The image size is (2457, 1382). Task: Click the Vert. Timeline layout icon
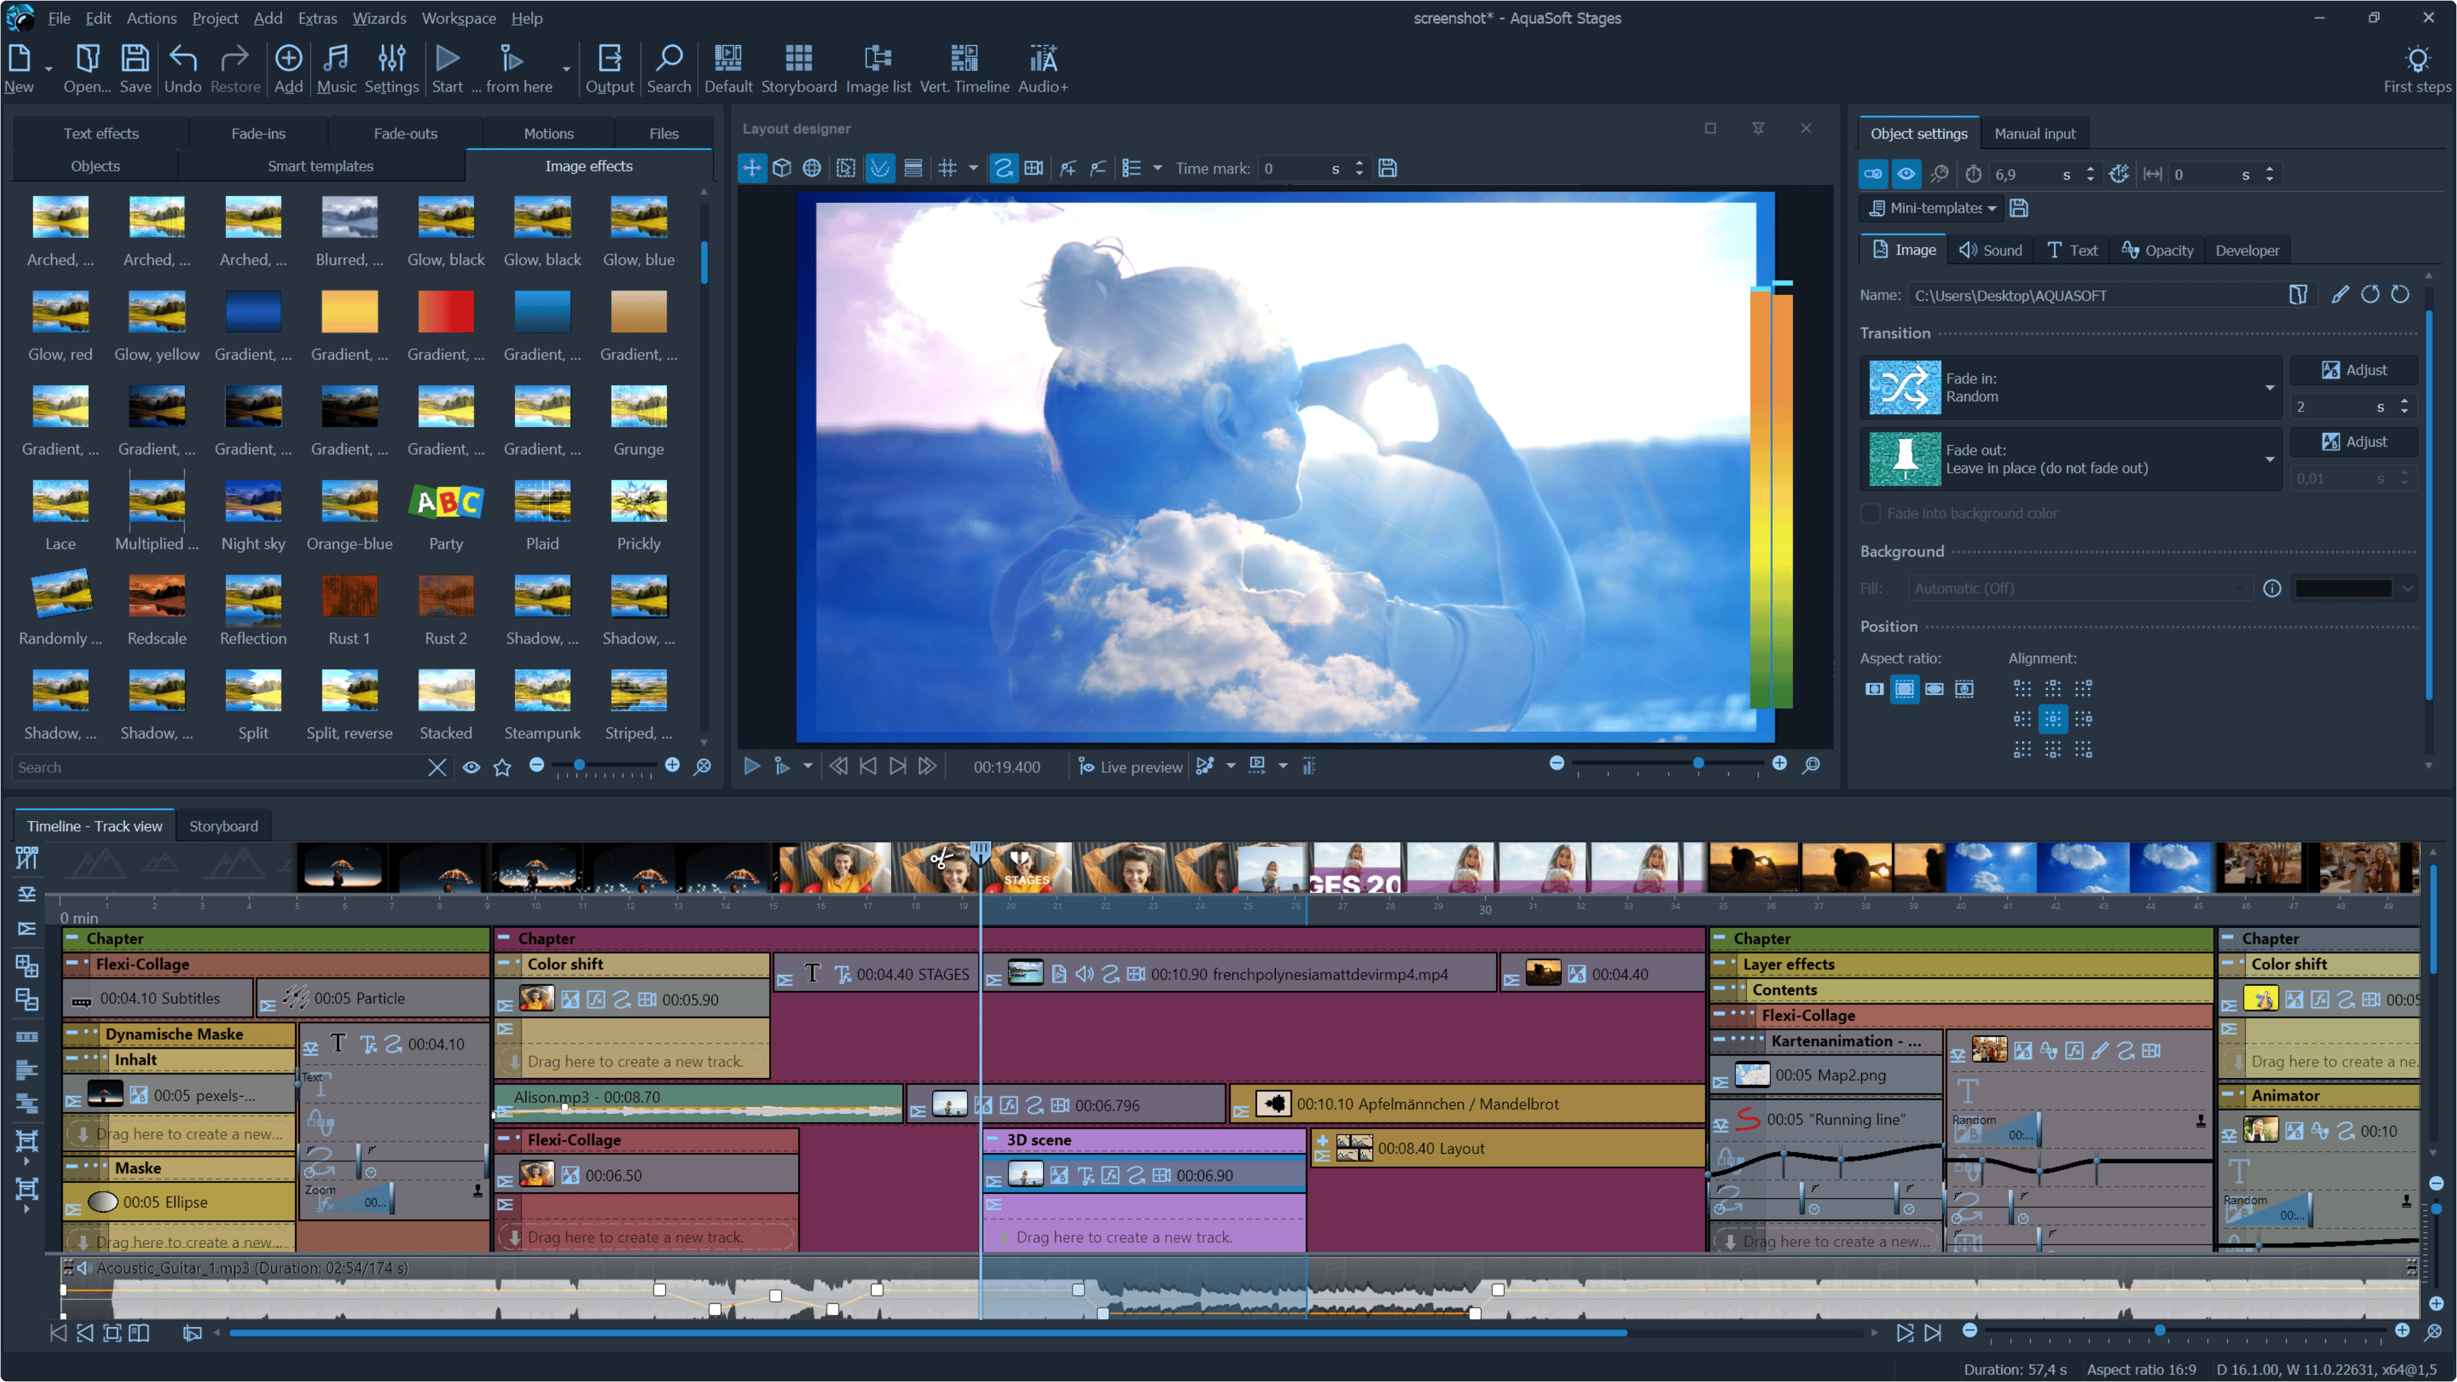click(964, 59)
